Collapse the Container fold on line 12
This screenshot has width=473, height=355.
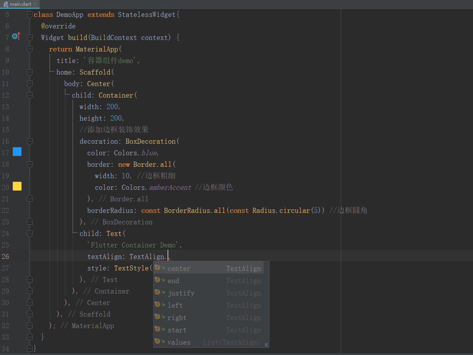[30, 95]
